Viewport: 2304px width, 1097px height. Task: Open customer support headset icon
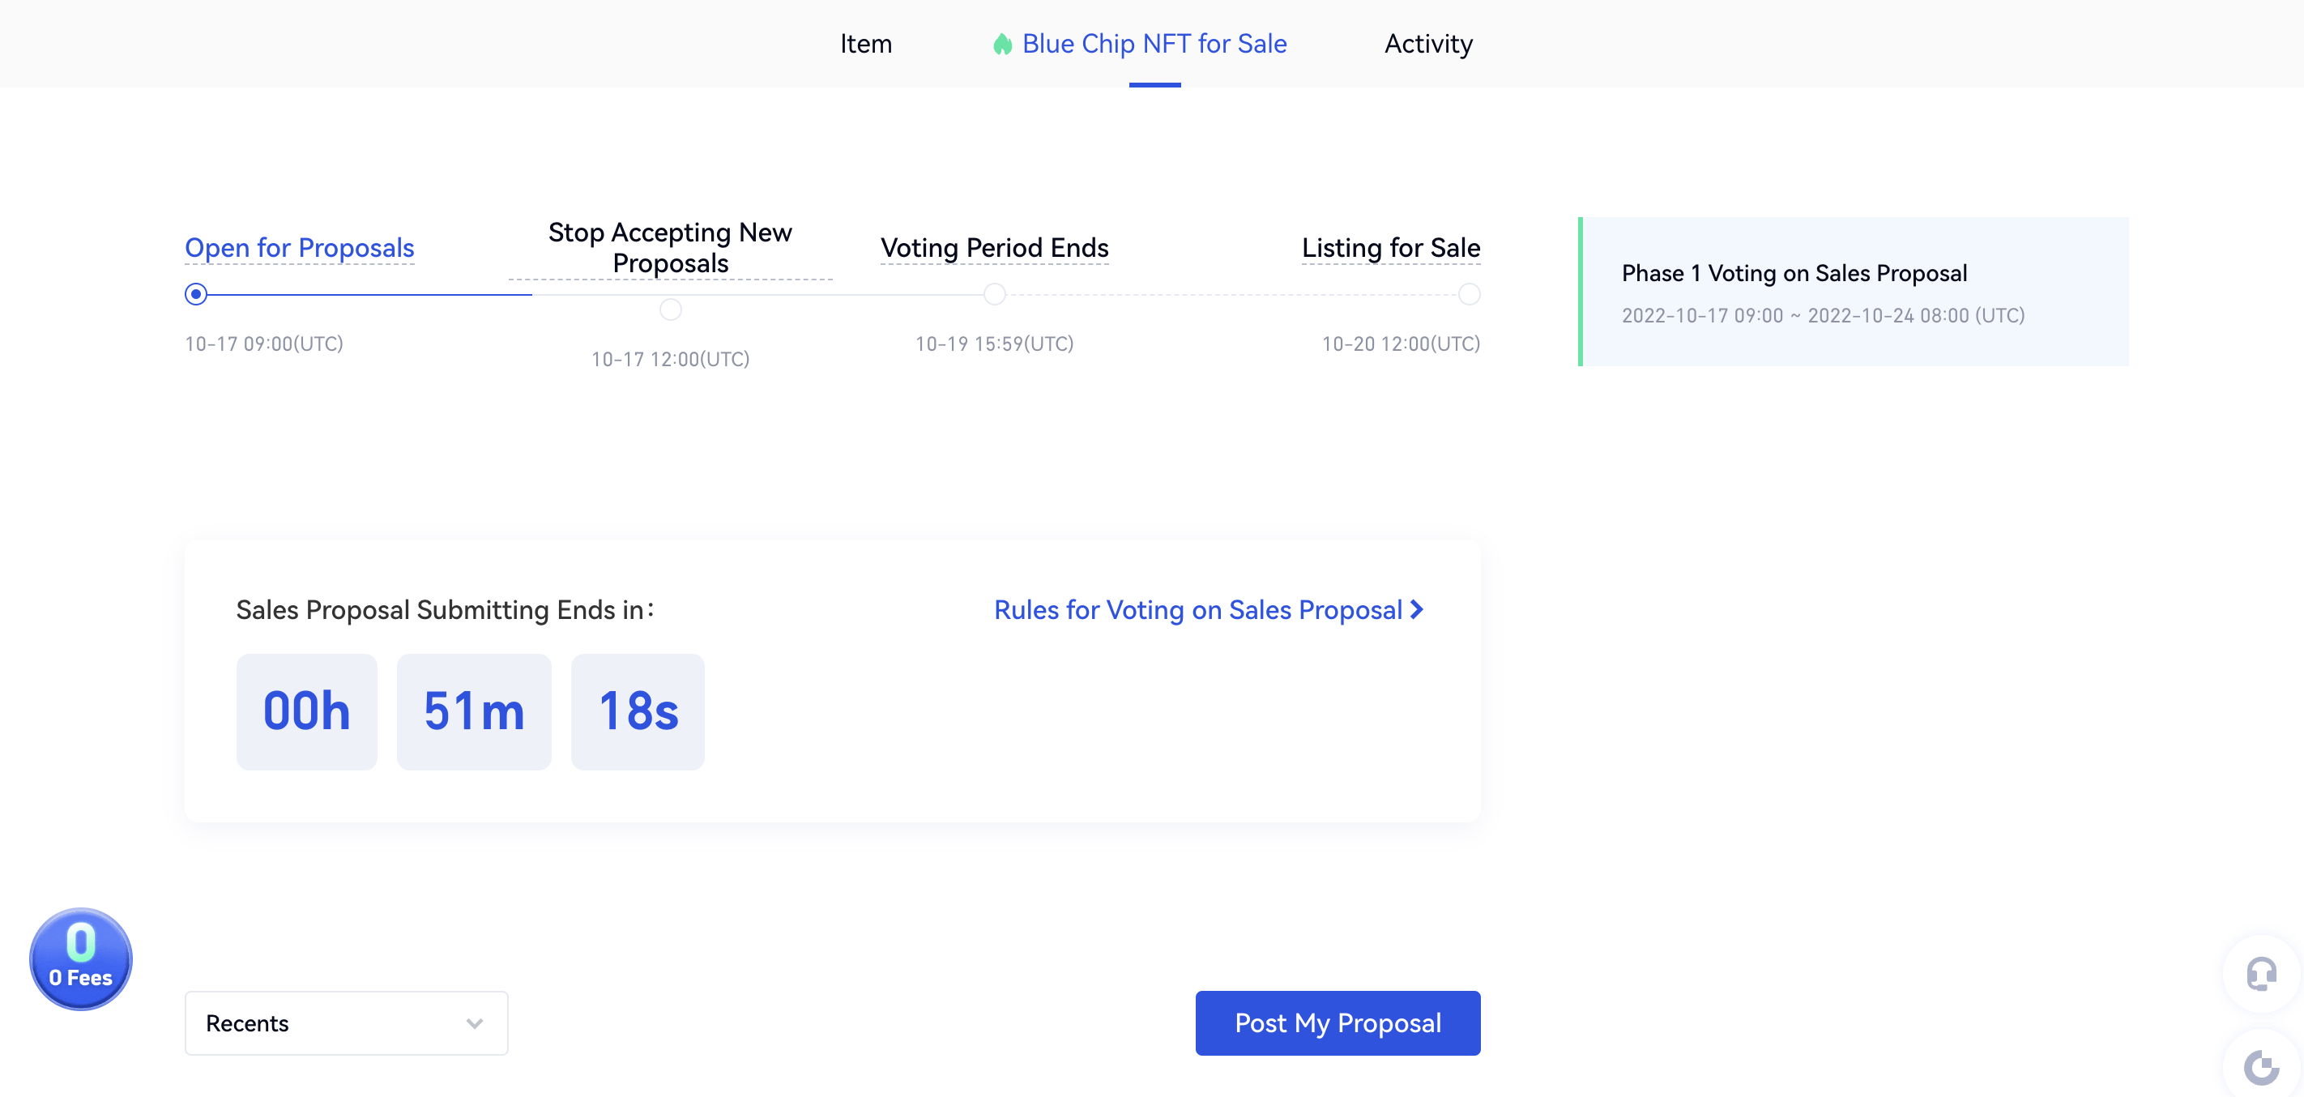pyautogui.click(x=2261, y=974)
